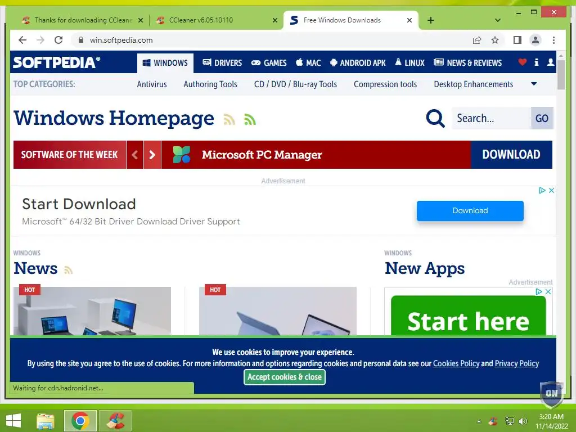Open the Antivirus category

tap(152, 84)
